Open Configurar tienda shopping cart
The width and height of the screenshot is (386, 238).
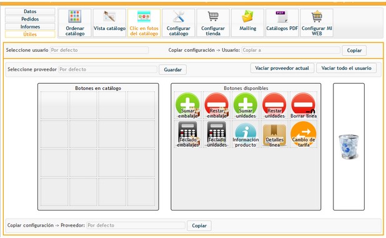213,23
